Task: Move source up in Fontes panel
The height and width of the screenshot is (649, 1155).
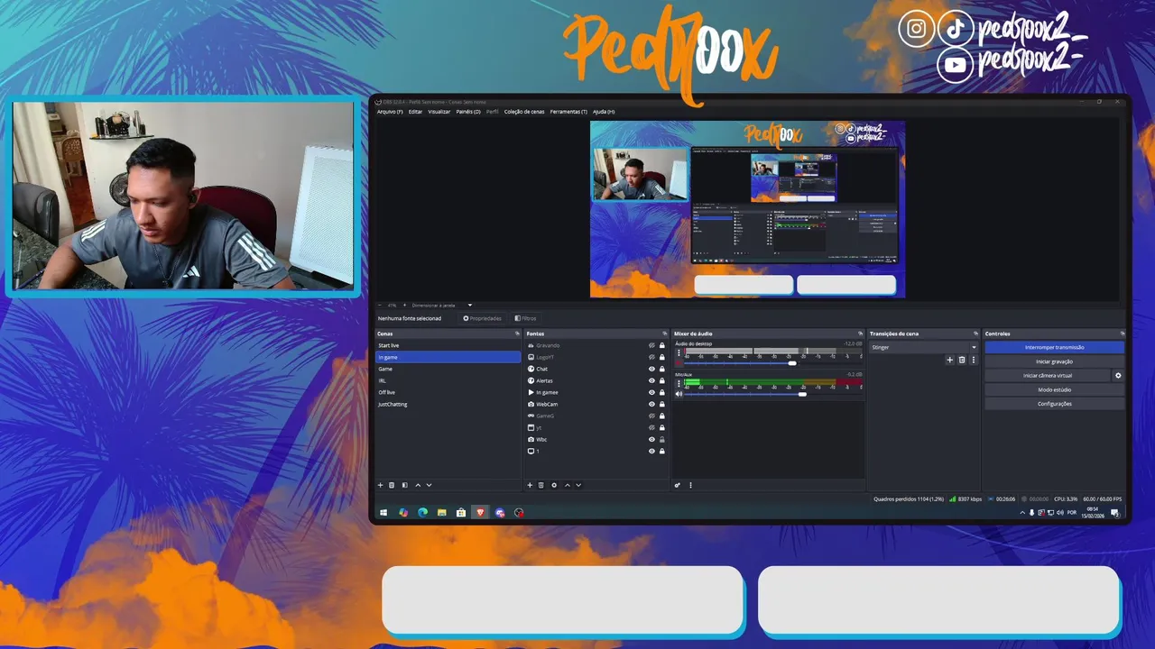Action: [x=567, y=485]
